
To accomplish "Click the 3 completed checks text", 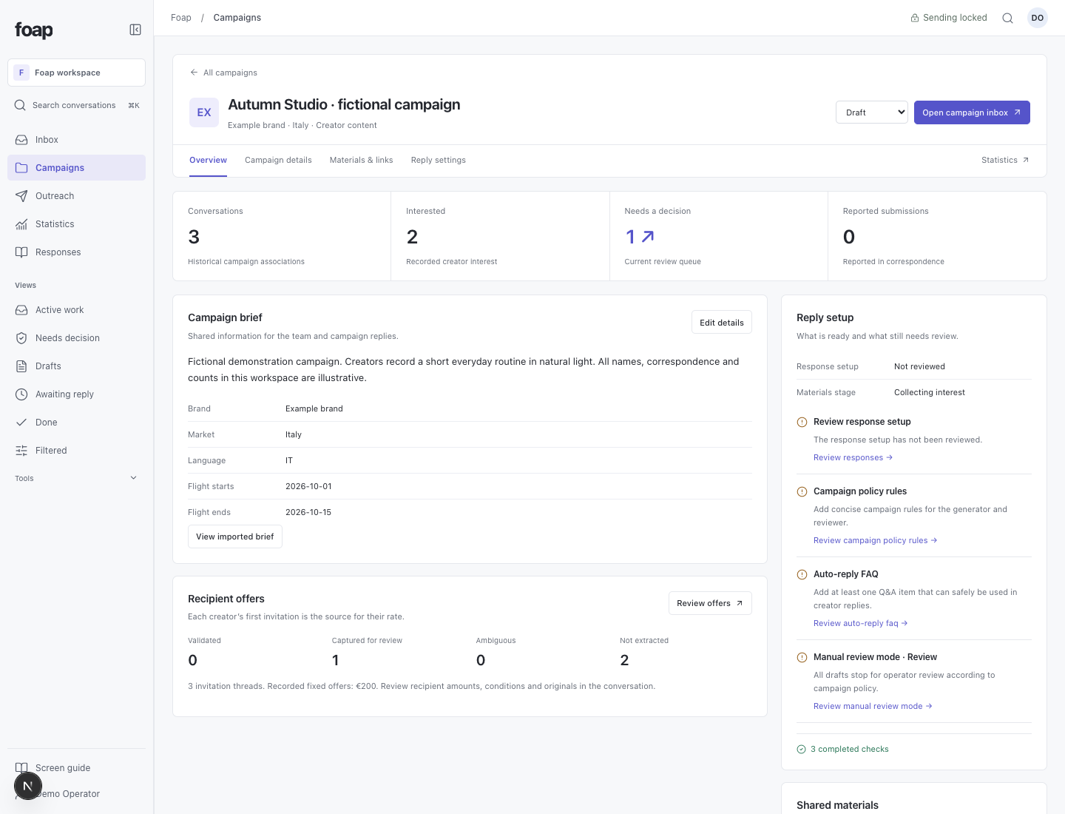I will [850, 749].
